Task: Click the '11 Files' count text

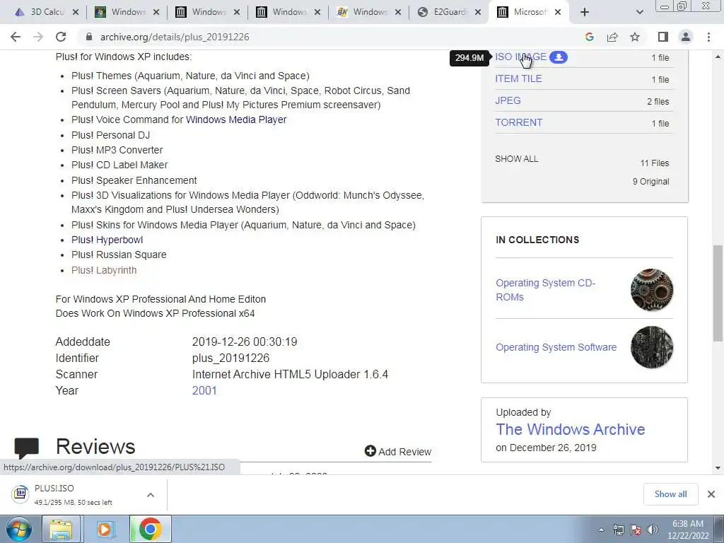Action: (x=654, y=163)
